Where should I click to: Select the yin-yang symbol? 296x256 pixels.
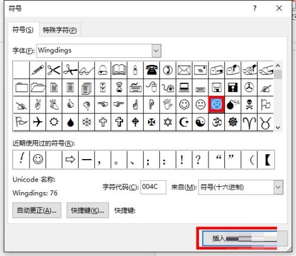coord(200,122)
